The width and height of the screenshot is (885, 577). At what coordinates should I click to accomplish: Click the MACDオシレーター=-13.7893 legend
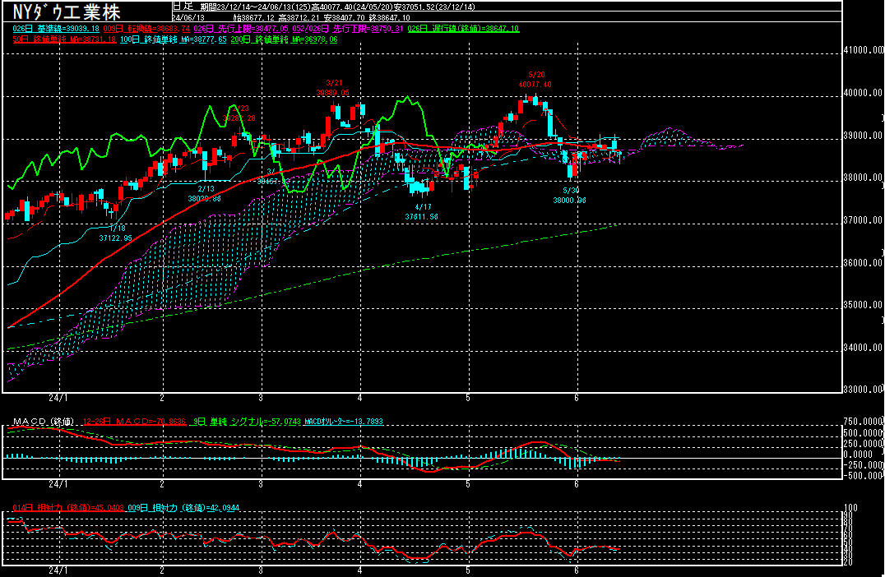(344, 422)
